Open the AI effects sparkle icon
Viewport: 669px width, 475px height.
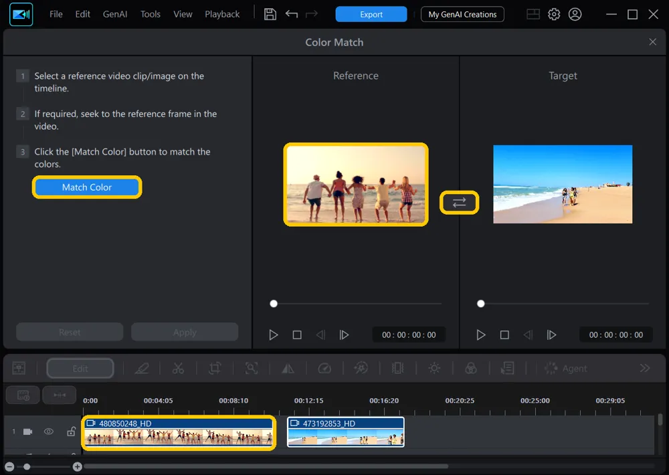point(361,369)
